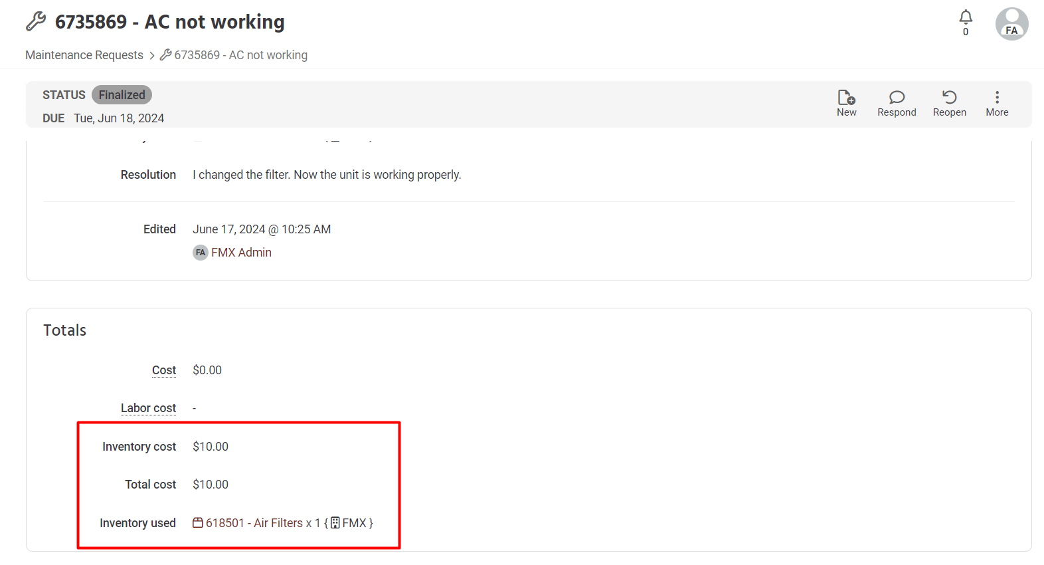Open the notifications bell

coord(966,18)
